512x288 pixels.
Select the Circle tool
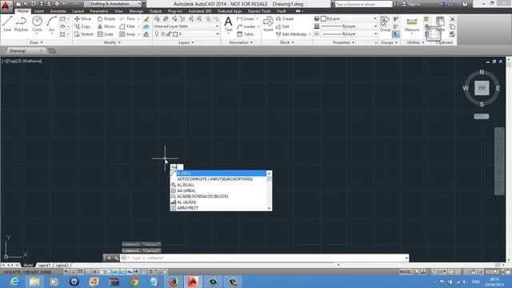37,24
